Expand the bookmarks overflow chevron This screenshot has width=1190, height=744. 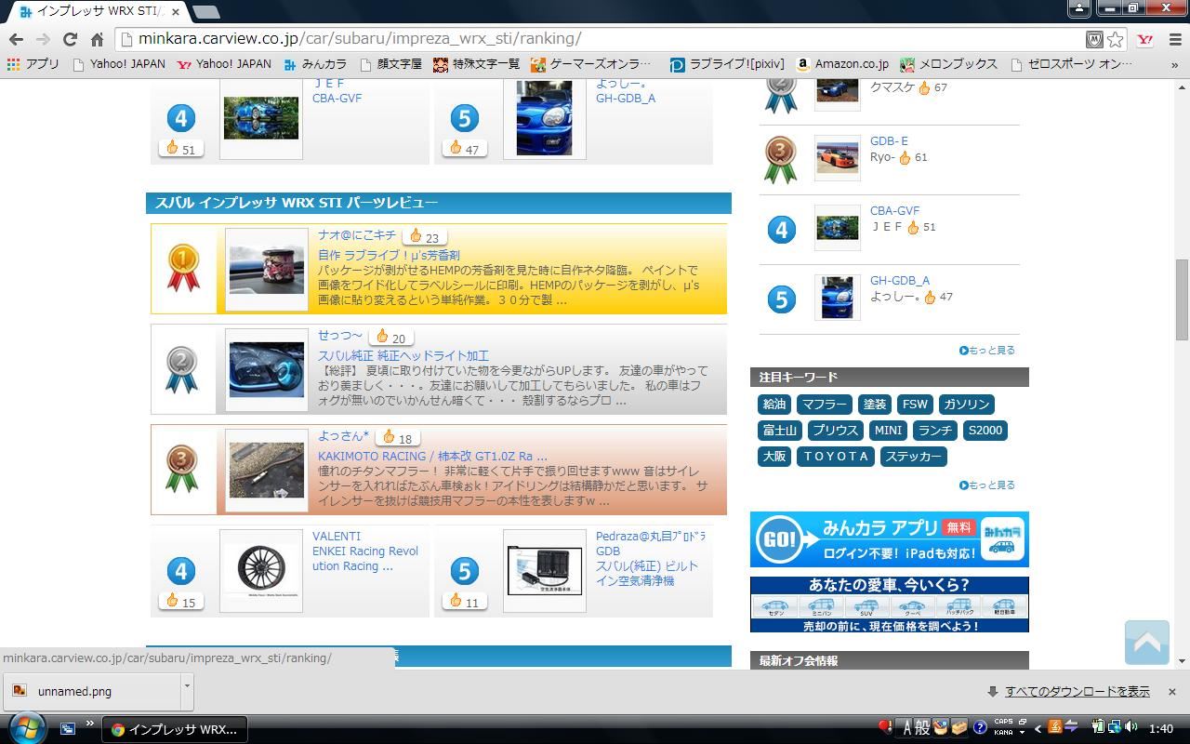tap(1175, 64)
